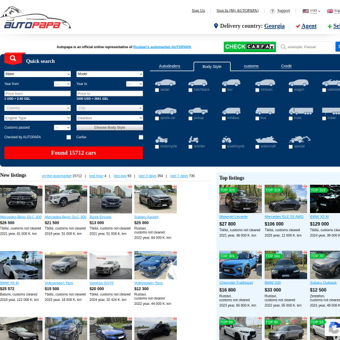This screenshot has height=340, width=340.
Task: Click the Found 15712 cars button
Action: click(74, 153)
